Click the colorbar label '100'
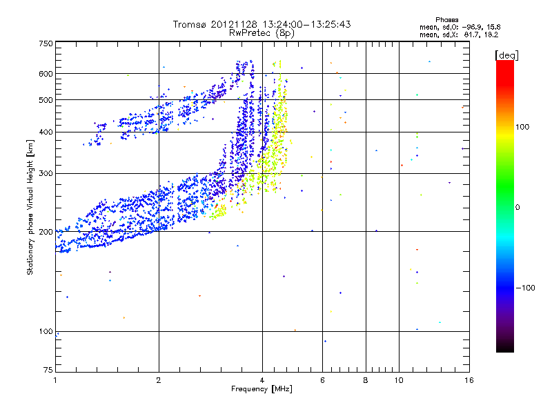The image size is (552, 414). (522, 127)
